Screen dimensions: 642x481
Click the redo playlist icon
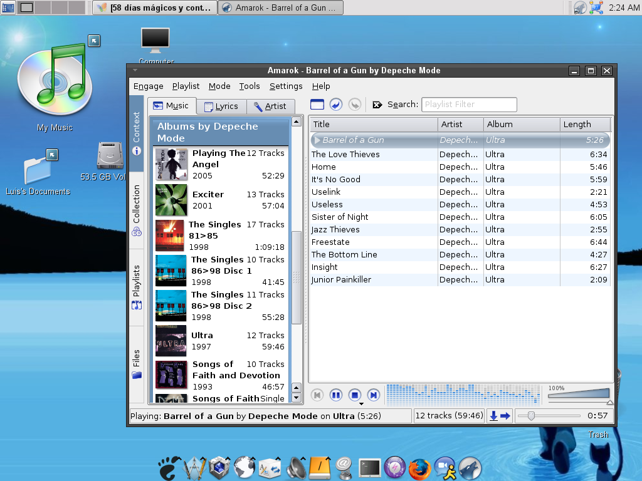tap(355, 105)
